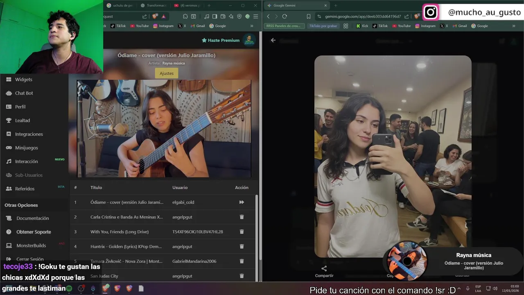Open MonsterBuilds from the sidebar
This screenshot has height=295, width=524.
point(31,245)
